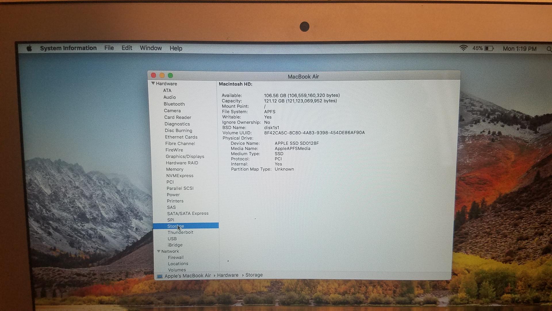Viewport: 552px width, 311px height.
Task: Select the highlighted Storage item
Action: point(186,226)
